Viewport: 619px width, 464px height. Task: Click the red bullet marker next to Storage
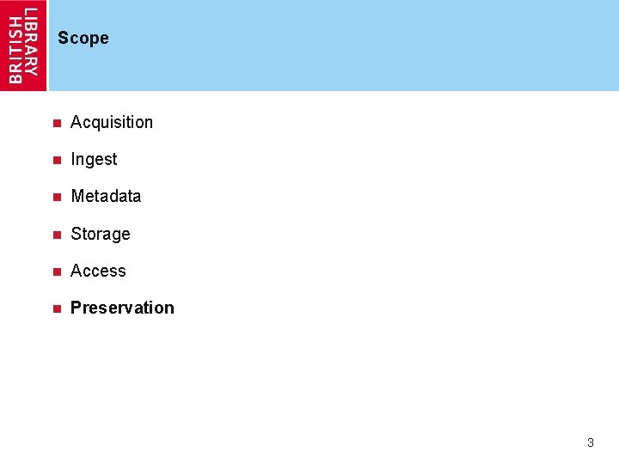click(x=55, y=235)
